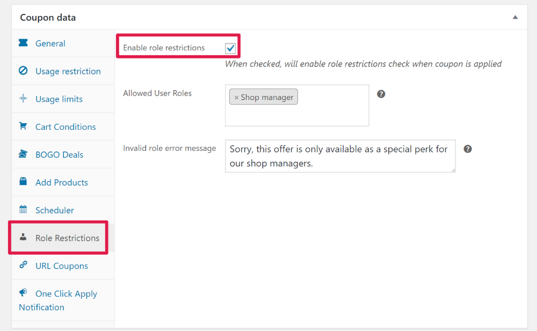Click the URL Coupons link icon
The height and width of the screenshot is (331, 537).
click(x=23, y=264)
